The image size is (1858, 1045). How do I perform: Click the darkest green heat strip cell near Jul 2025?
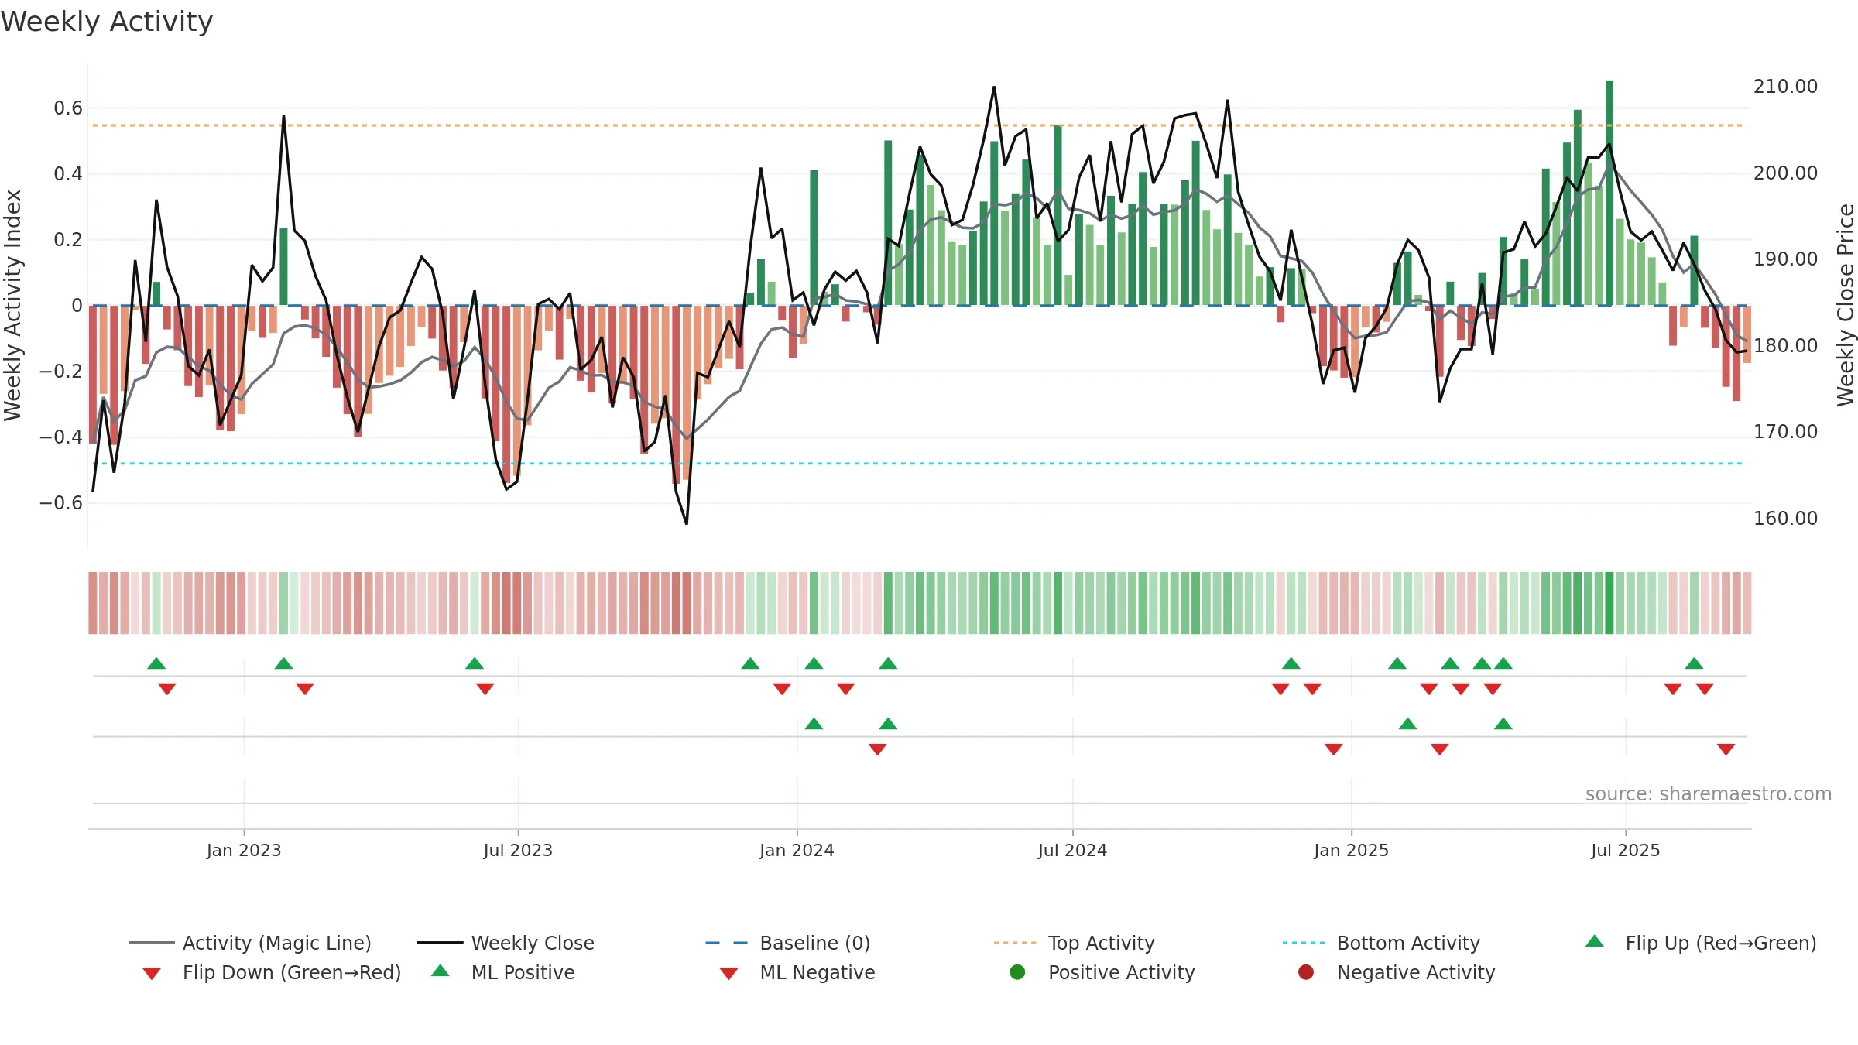pos(1609,603)
